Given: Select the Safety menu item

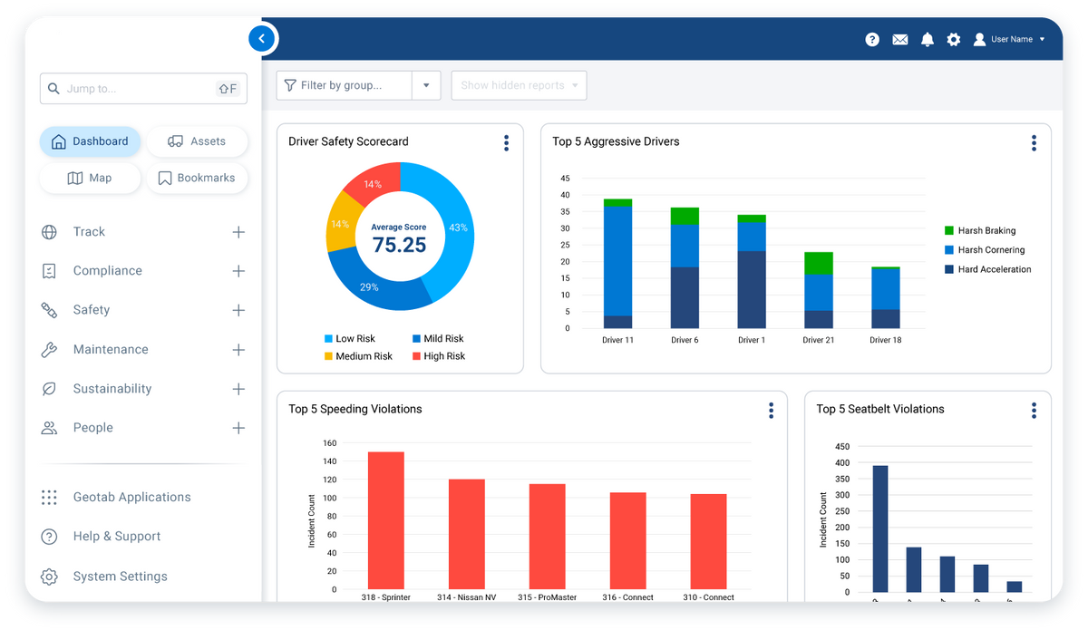Looking at the screenshot, I should click(x=92, y=310).
